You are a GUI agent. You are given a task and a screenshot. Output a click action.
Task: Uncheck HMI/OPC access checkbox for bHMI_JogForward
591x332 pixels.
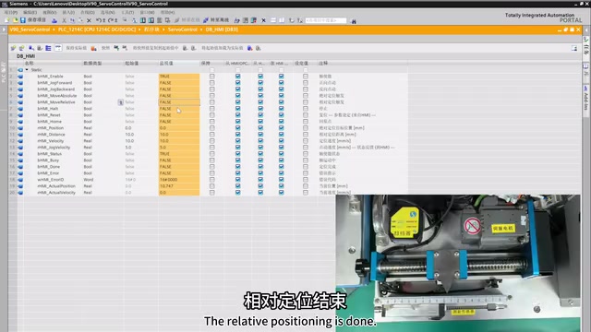(x=237, y=82)
